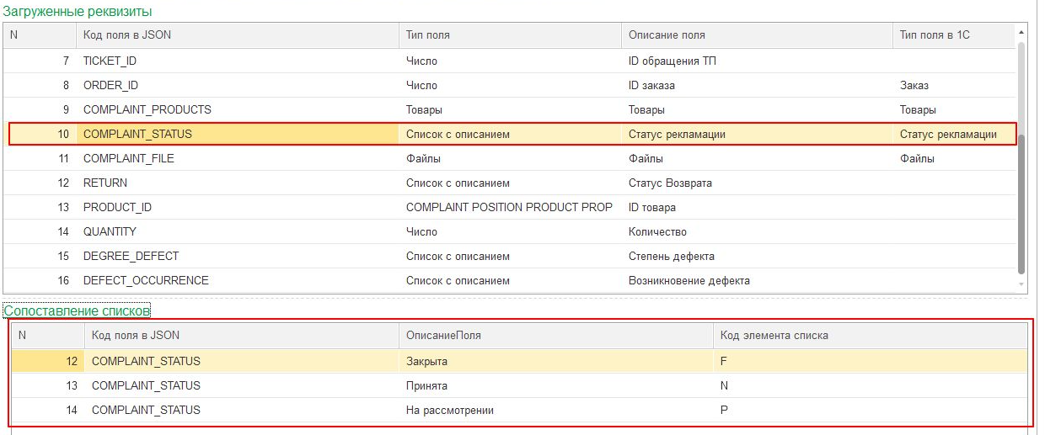
Task: Select the DEFECT_OCCURRENCE row
Action: (x=146, y=280)
